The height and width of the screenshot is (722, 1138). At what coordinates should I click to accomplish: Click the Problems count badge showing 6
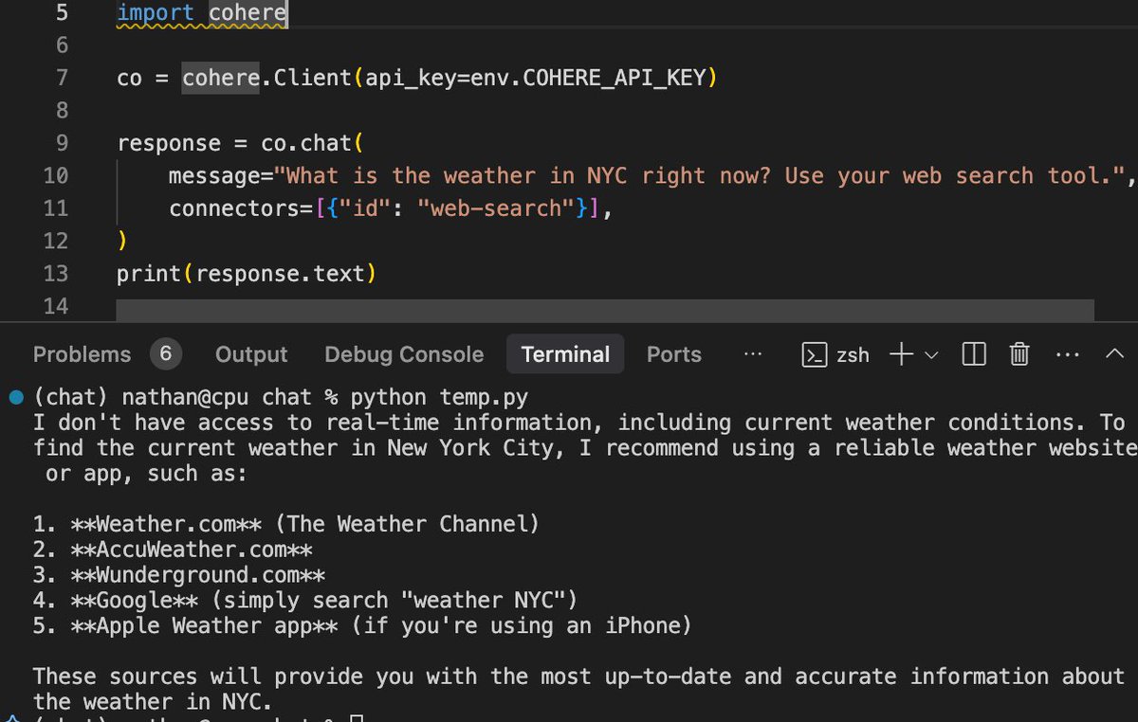click(165, 354)
